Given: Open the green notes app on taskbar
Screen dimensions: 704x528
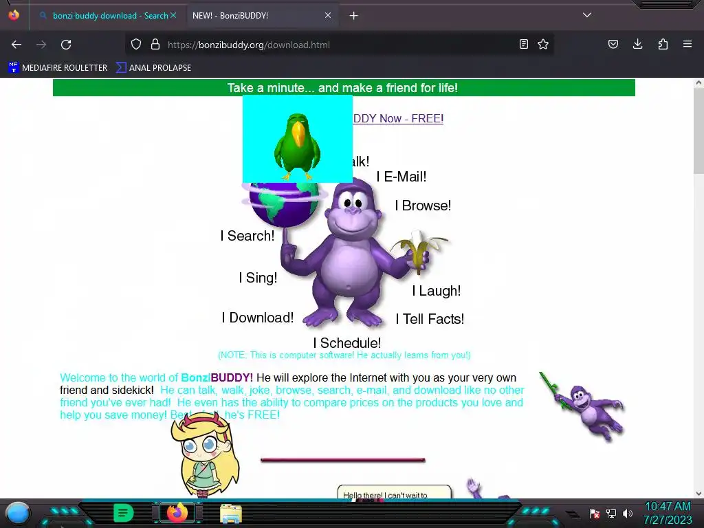Looking at the screenshot, I should [x=123, y=513].
